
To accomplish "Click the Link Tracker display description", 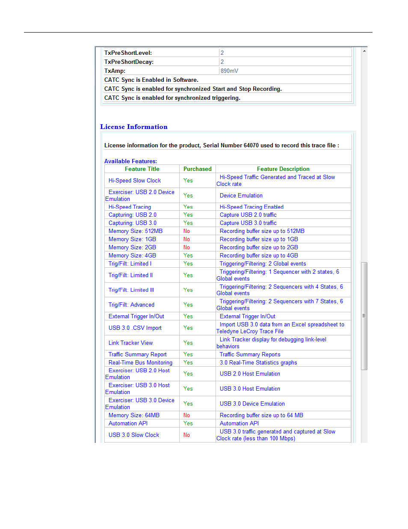I will 271,343.
